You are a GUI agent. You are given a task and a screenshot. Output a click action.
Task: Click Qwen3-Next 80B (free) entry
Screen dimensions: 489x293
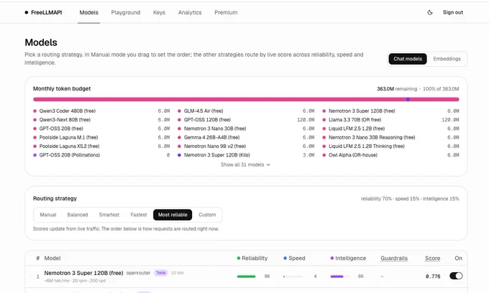tap(65, 119)
